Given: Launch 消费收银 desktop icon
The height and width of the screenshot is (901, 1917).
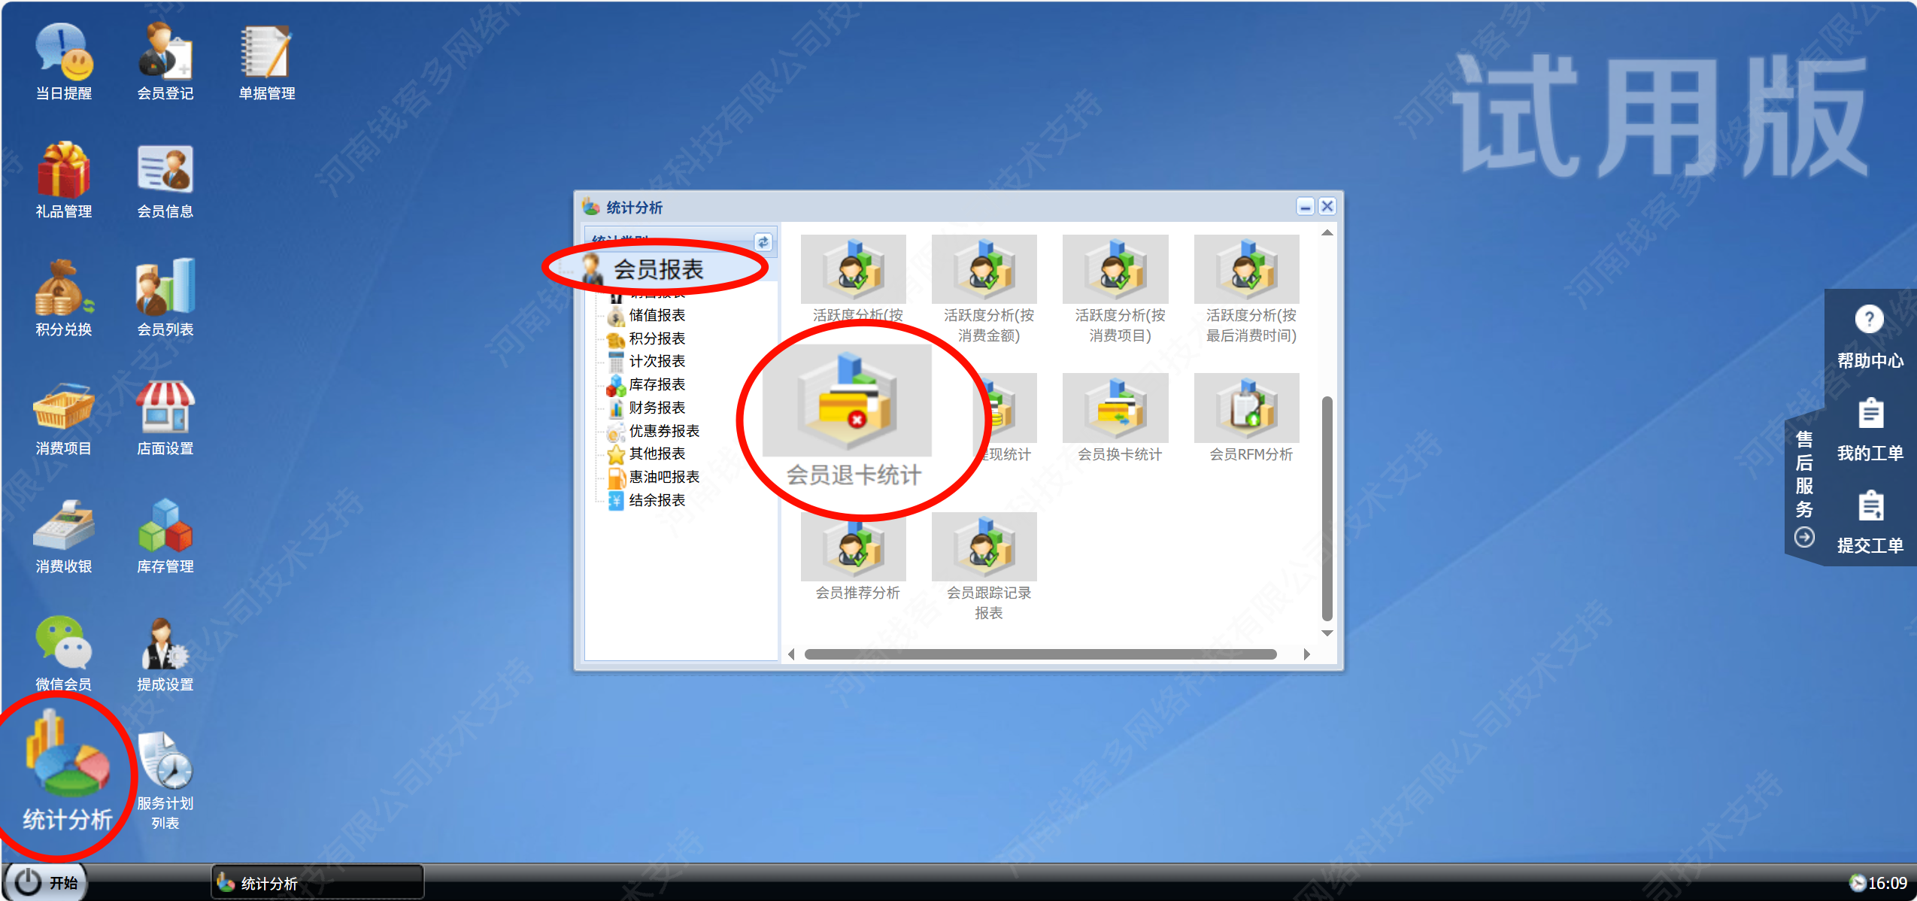Looking at the screenshot, I should point(63,527).
